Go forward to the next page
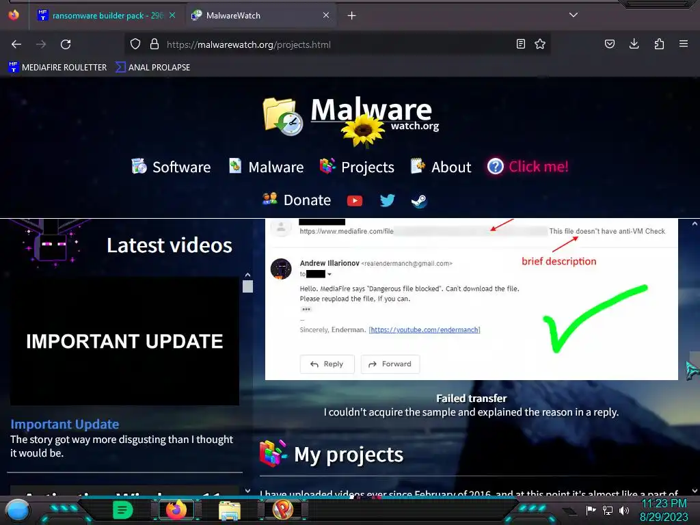 click(41, 44)
